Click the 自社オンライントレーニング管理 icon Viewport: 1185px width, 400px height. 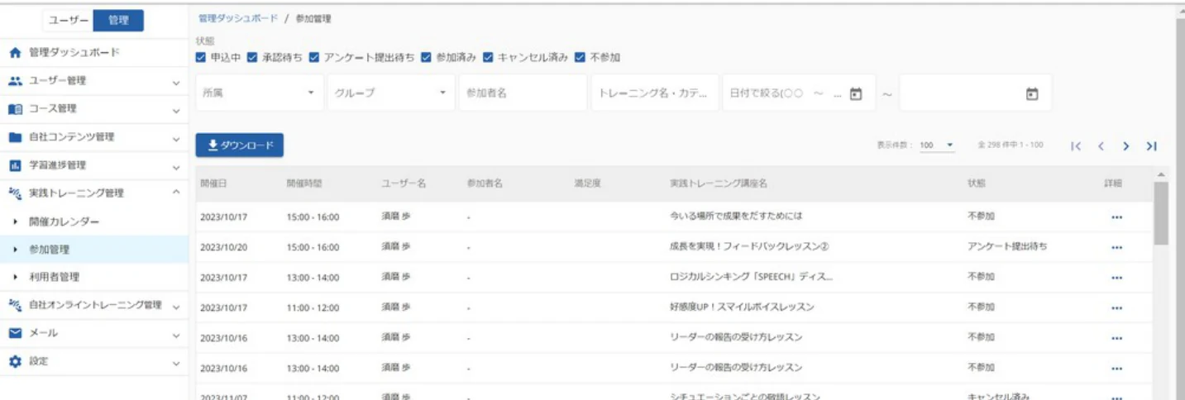pyautogui.click(x=15, y=305)
